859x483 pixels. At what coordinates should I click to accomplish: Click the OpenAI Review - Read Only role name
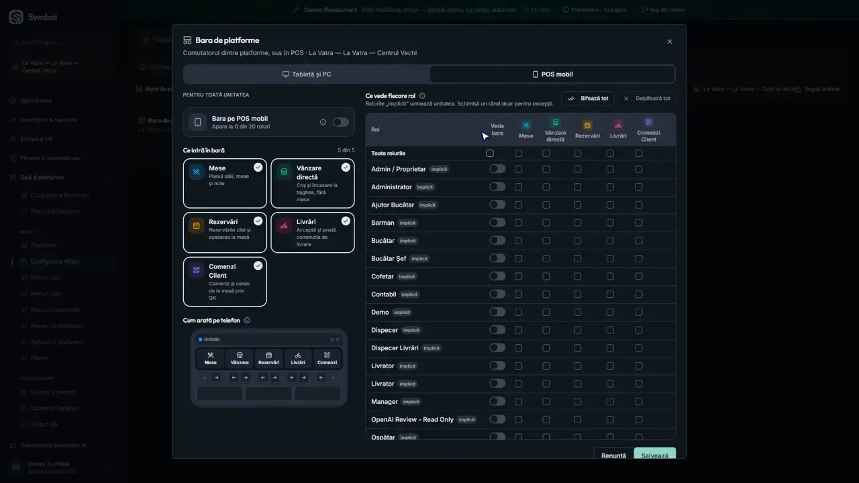412,419
